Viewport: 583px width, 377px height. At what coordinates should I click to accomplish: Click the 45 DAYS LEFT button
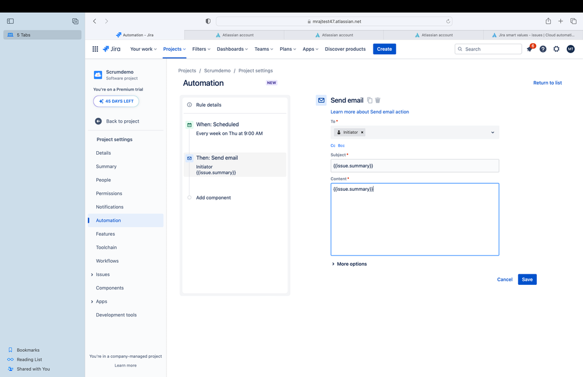click(116, 101)
